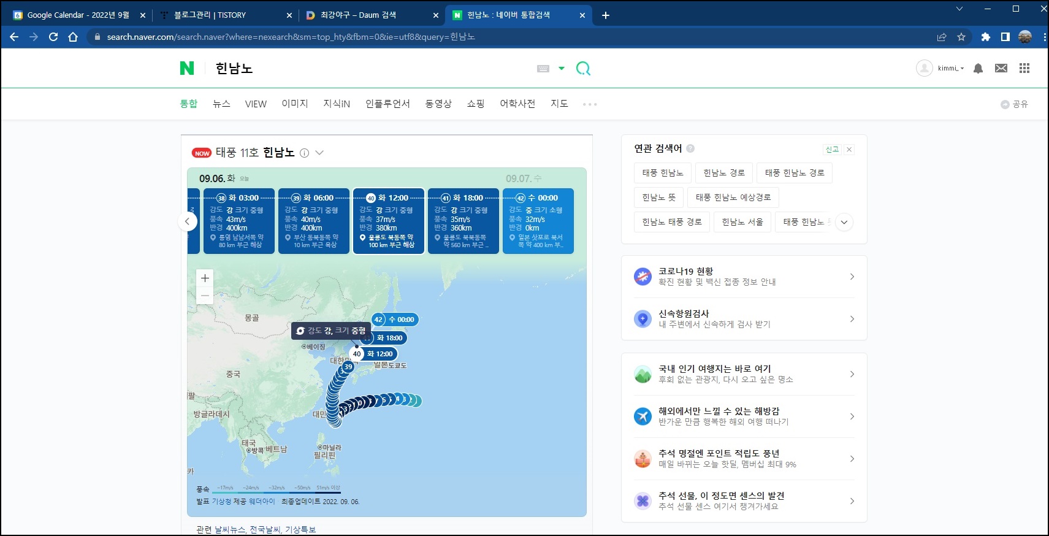Select the 수 00:00 forecast card
This screenshot has width=1049, height=536.
coord(538,221)
